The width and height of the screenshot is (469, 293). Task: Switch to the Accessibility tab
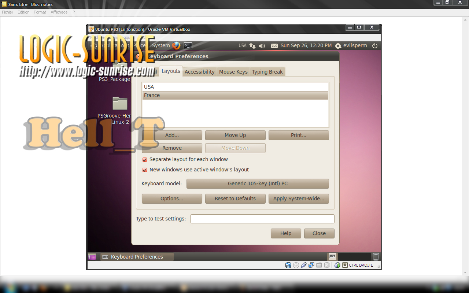(200, 72)
